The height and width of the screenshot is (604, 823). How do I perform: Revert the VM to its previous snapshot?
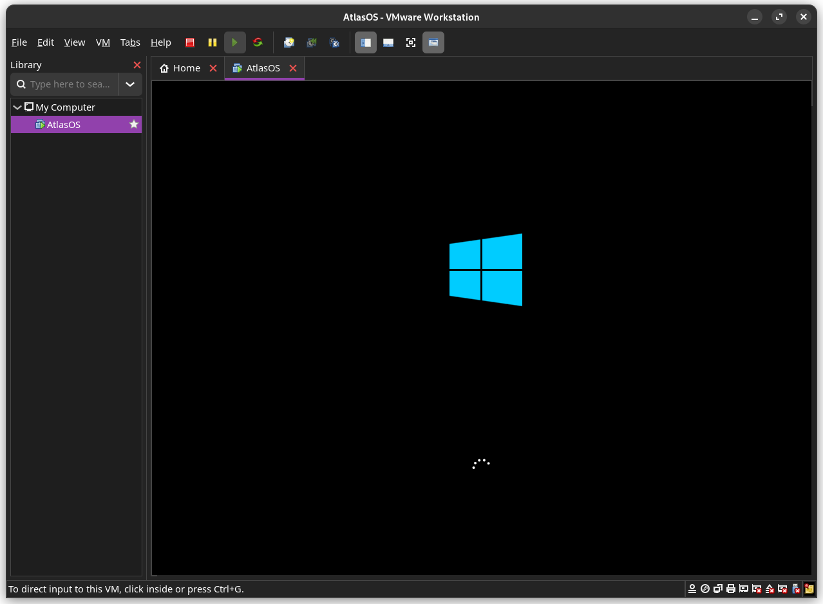coord(312,42)
